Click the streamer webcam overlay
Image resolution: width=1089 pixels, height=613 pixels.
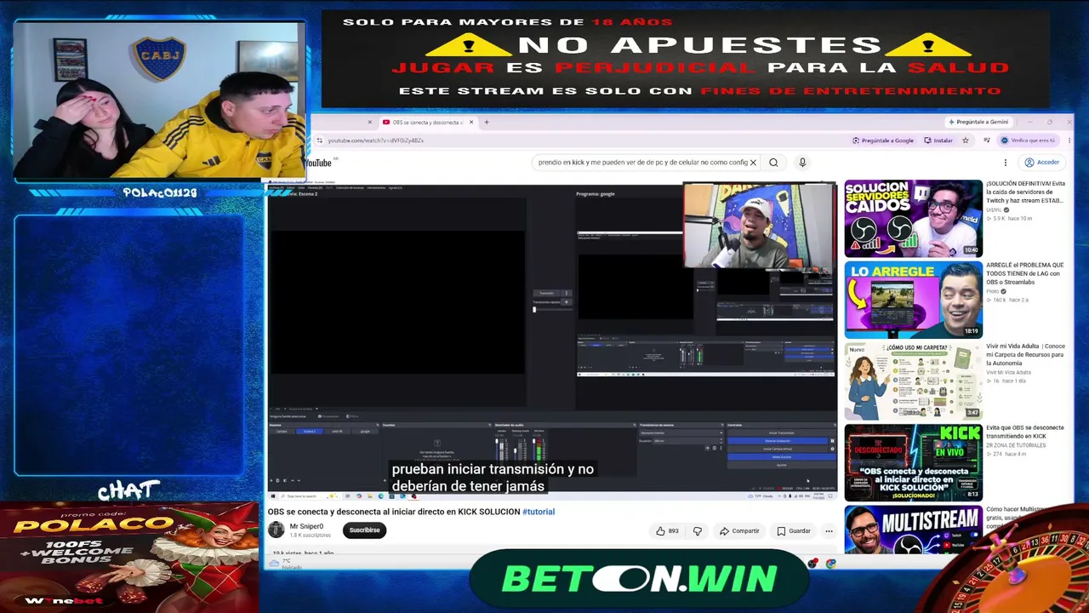pos(160,100)
